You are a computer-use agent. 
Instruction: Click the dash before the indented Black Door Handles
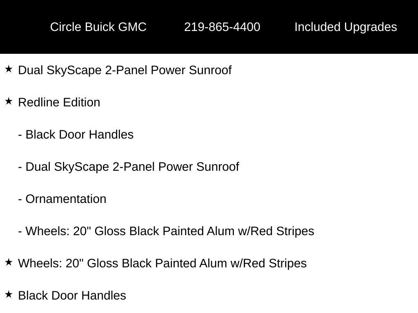click(x=20, y=135)
